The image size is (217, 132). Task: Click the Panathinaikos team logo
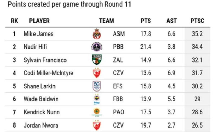pos(97,112)
